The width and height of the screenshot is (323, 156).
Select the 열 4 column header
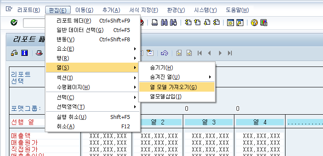click(x=260, y=122)
